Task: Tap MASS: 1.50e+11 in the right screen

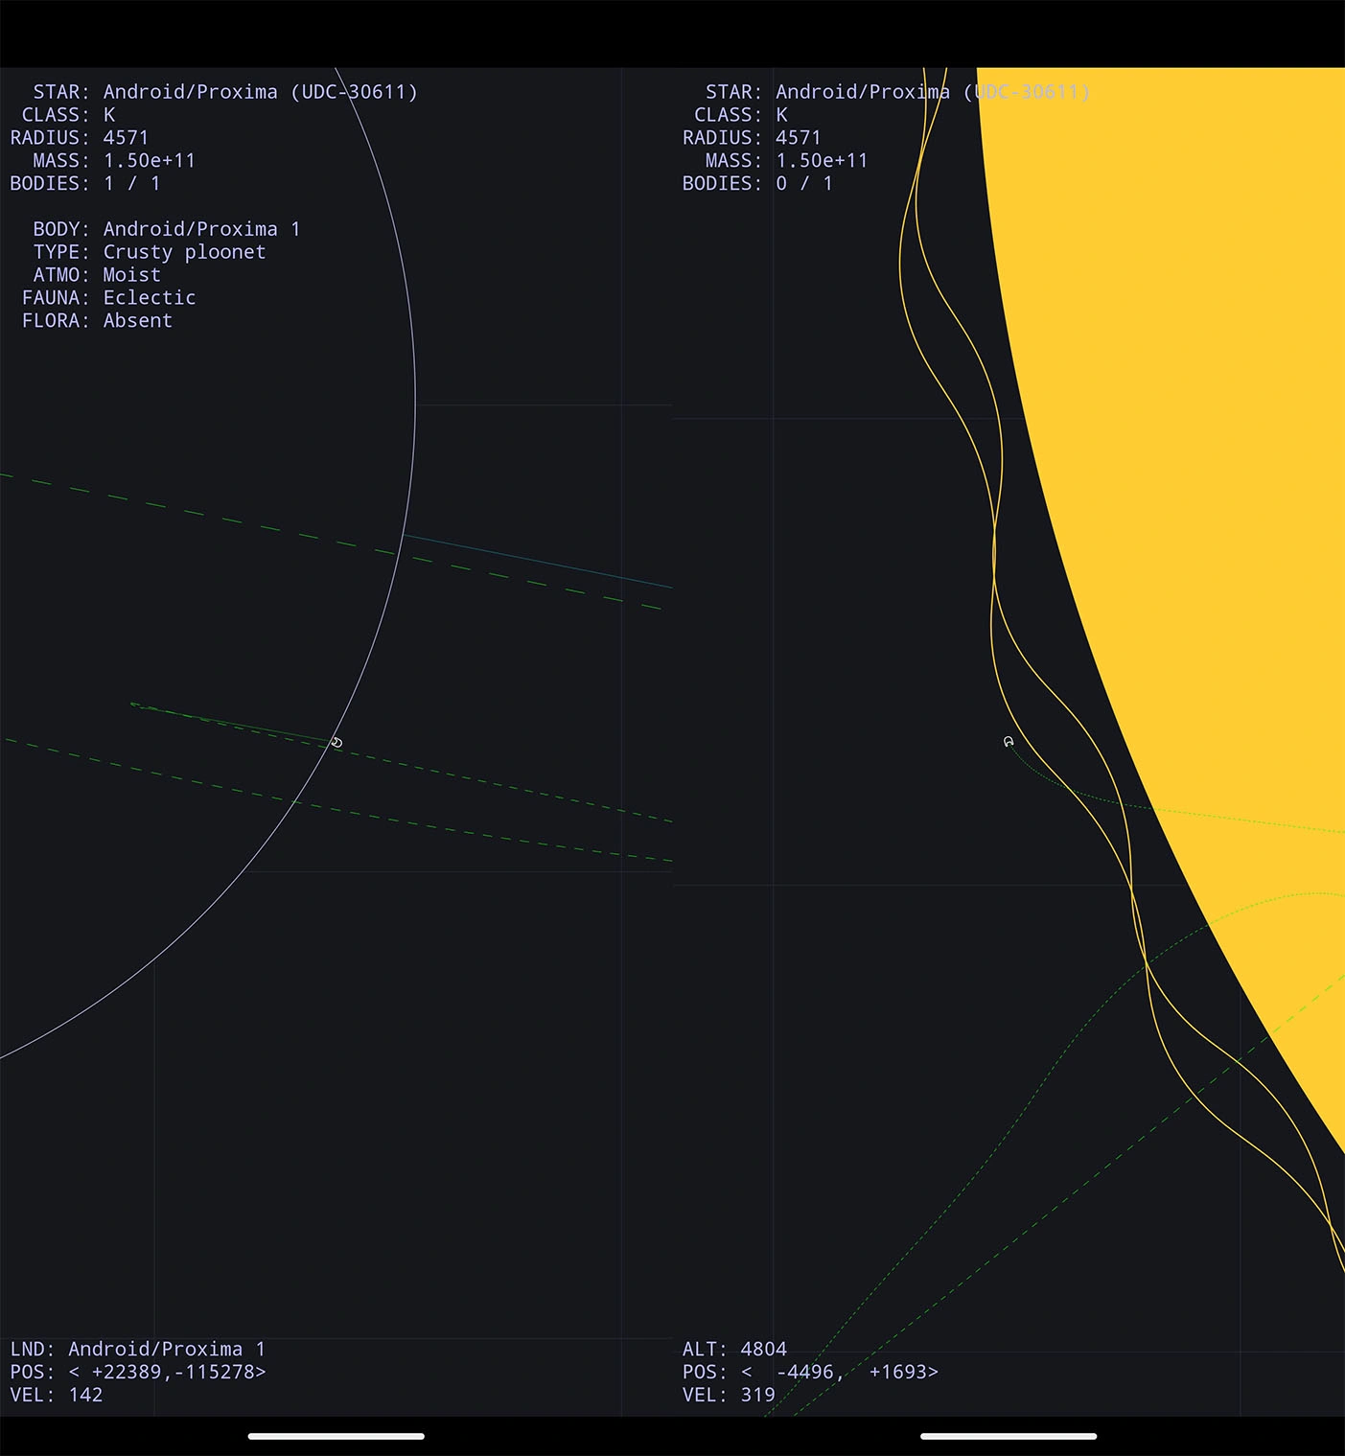Action: 786,161
